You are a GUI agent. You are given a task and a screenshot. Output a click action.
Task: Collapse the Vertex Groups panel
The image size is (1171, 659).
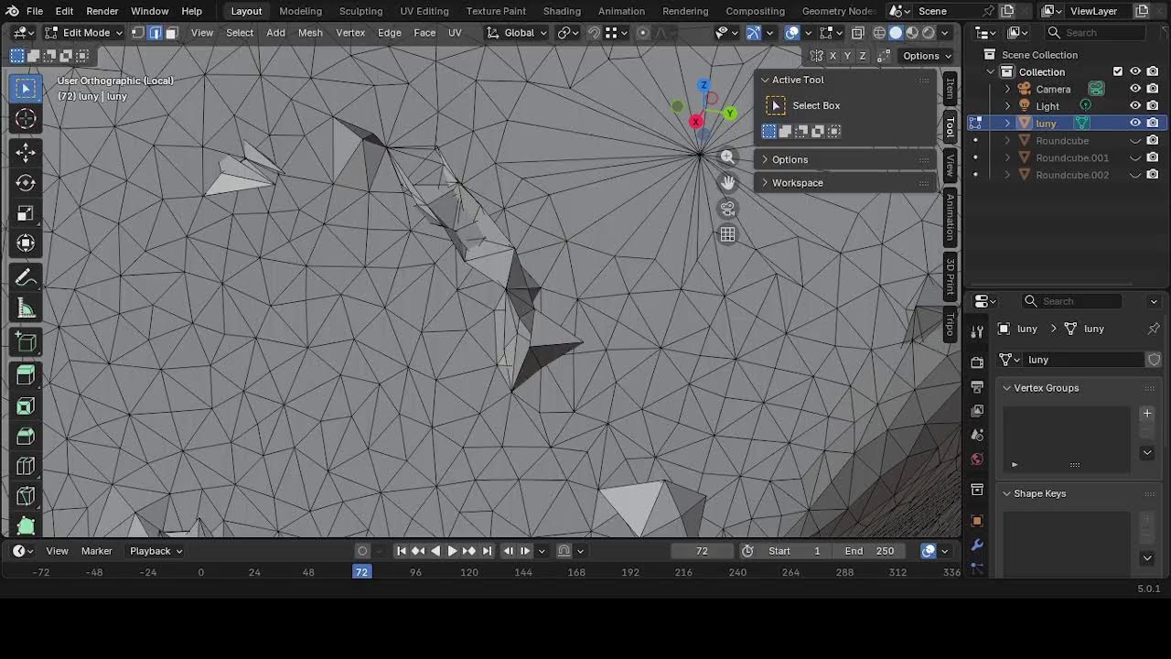tap(1007, 388)
